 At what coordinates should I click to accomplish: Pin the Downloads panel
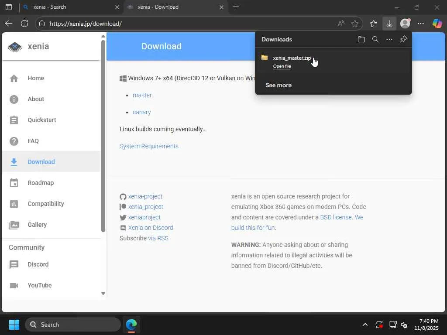[x=403, y=39]
